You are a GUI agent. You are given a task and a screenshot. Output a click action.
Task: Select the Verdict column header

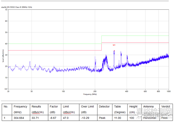[165, 107]
